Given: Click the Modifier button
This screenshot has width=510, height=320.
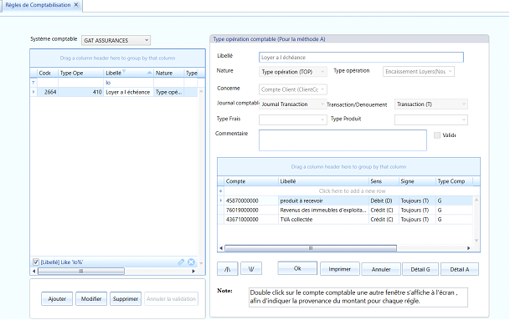Looking at the screenshot, I should click(91, 298).
